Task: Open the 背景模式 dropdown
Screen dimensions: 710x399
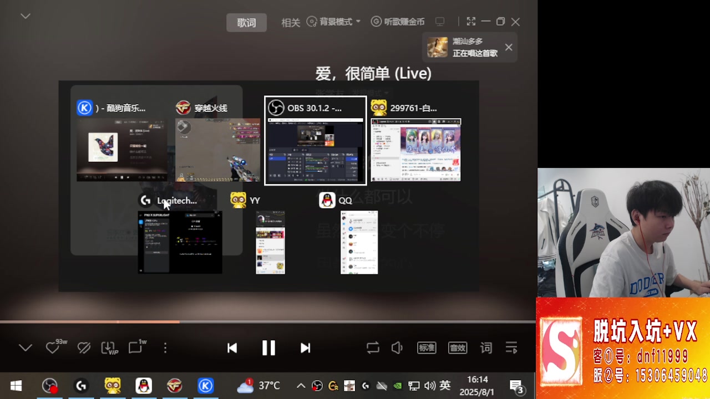Action: click(333, 22)
